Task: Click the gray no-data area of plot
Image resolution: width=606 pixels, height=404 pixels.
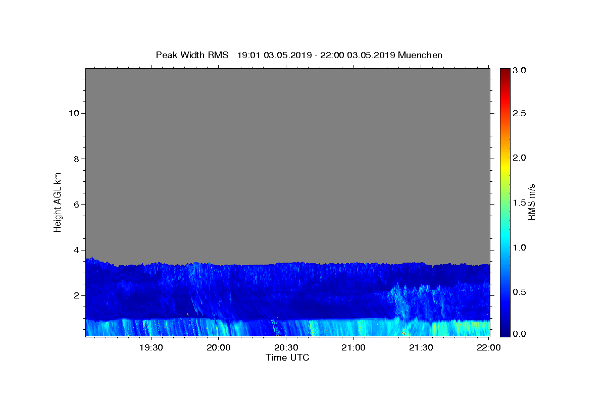Action: point(288,164)
